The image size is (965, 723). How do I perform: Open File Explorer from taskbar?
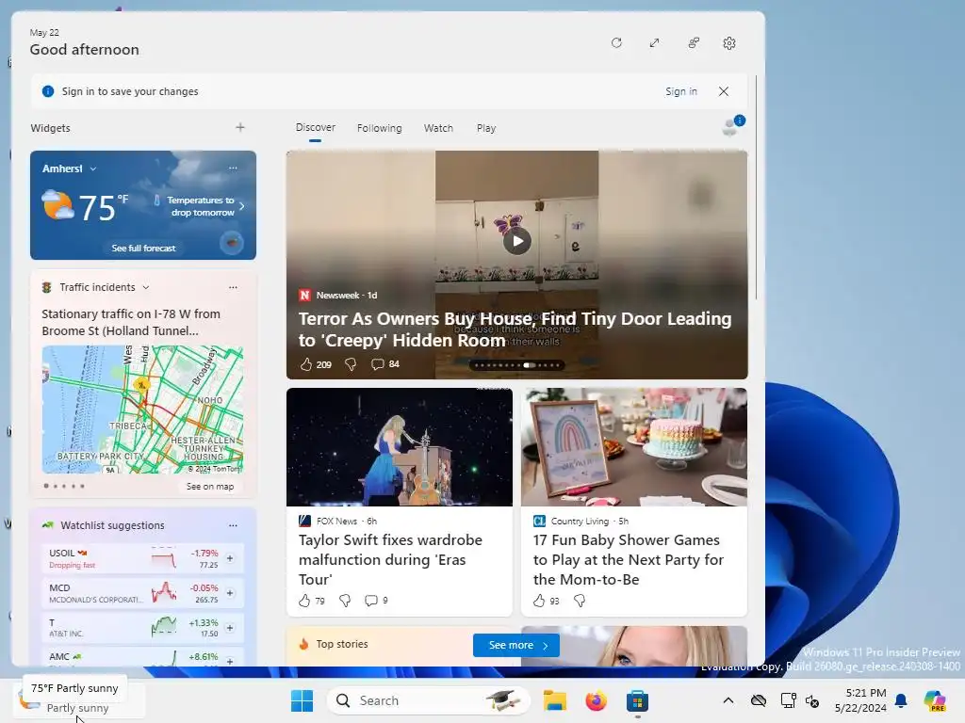point(554,700)
